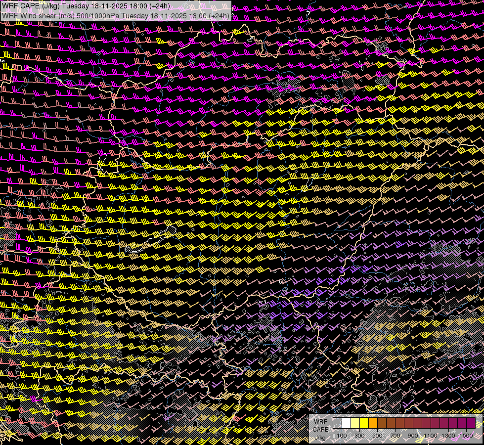Click the 100 tick label on the legend
484x445 pixels.
pos(342,436)
